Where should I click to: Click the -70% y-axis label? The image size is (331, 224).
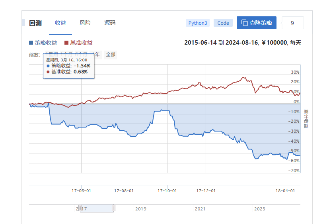click(x=294, y=171)
